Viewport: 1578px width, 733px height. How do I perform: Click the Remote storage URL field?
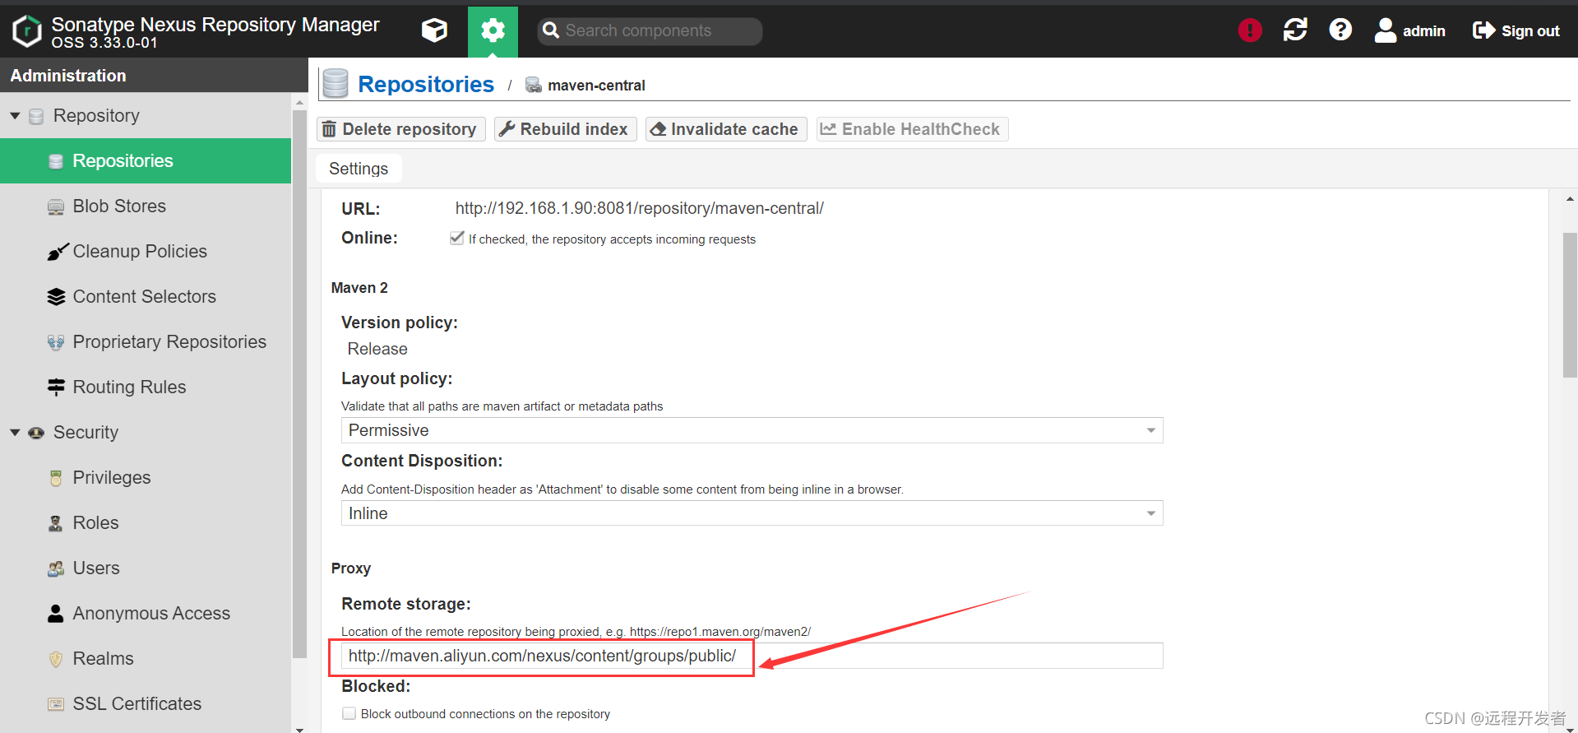(x=752, y=656)
